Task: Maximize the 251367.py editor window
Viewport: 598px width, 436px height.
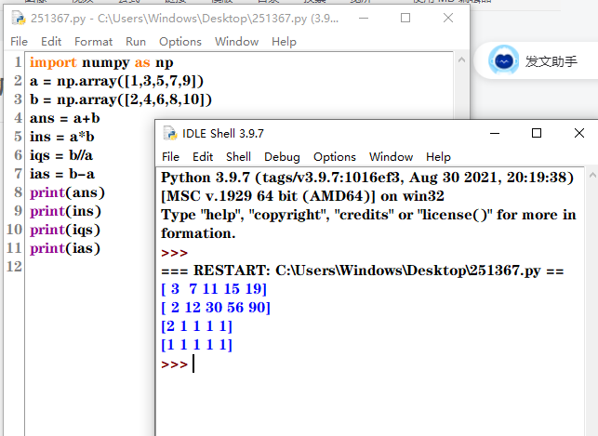Action: (405, 18)
